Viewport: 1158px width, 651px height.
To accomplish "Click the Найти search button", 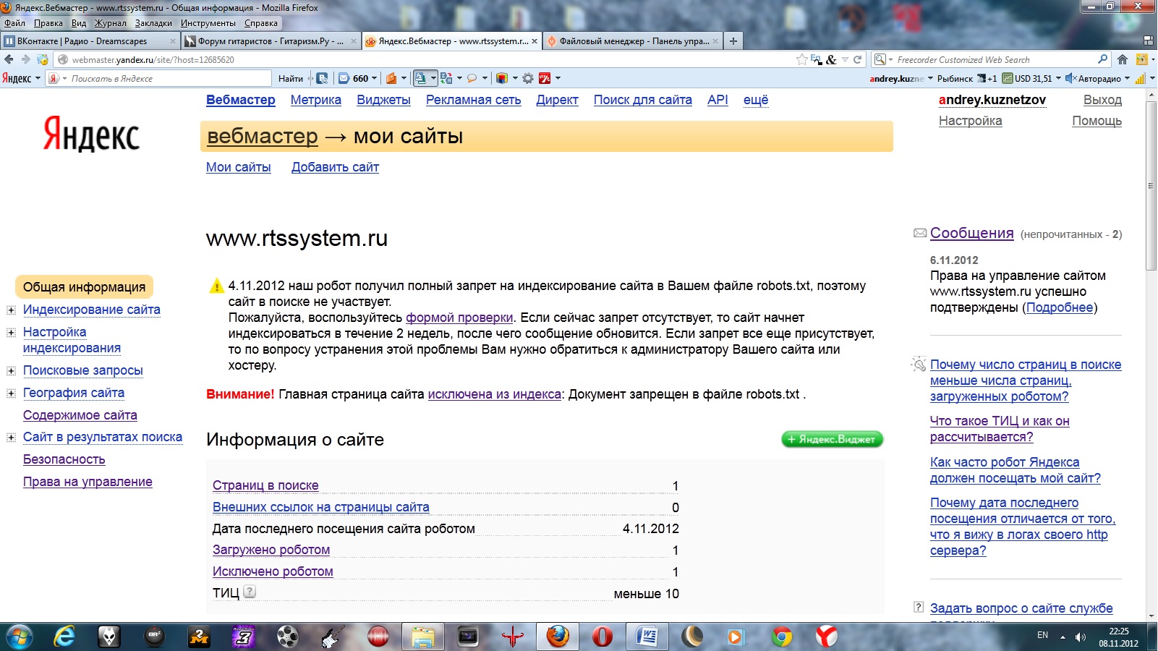I will pyautogui.click(x=291, y=78).
